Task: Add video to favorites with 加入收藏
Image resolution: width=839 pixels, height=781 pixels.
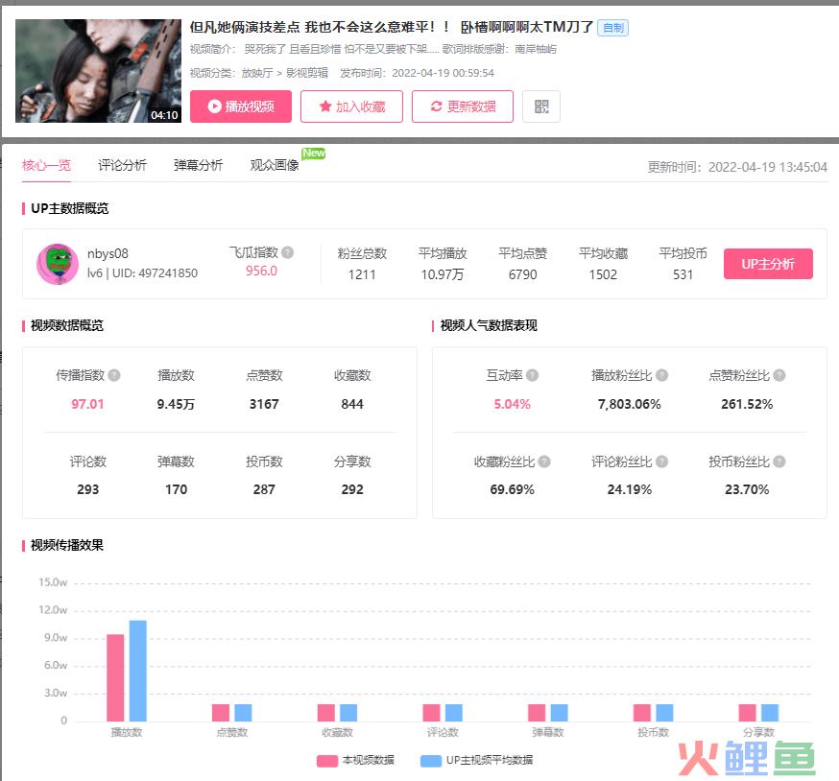Action: click(x=351, y=106)
